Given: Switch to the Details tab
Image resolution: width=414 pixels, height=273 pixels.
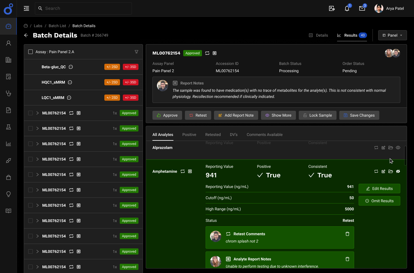Looking at the screenshot, I should click(x=319, y=35).
